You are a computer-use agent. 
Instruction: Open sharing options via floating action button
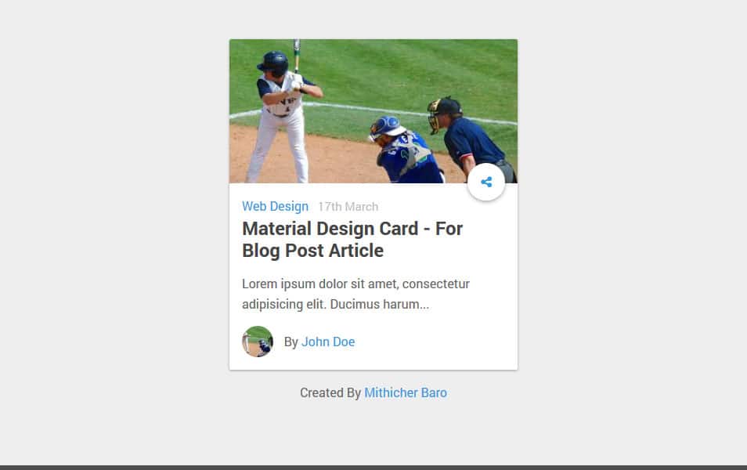(486, 181)
